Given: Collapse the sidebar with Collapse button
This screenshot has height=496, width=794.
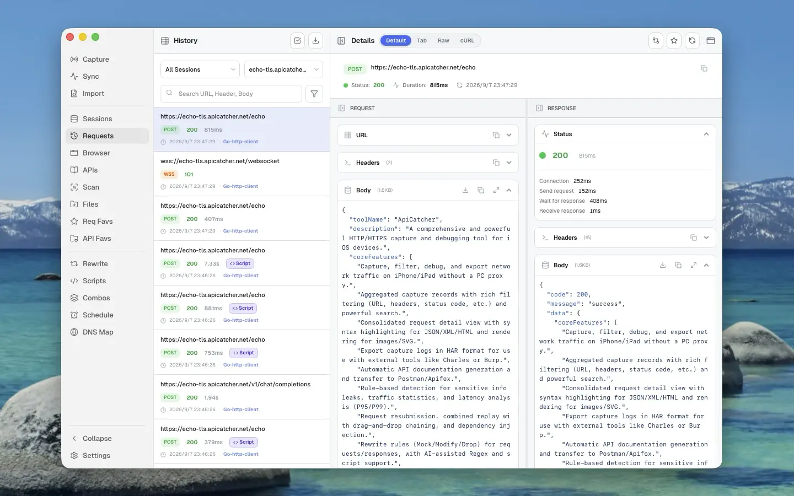Looking at the screenshot, I should [107, 439].
